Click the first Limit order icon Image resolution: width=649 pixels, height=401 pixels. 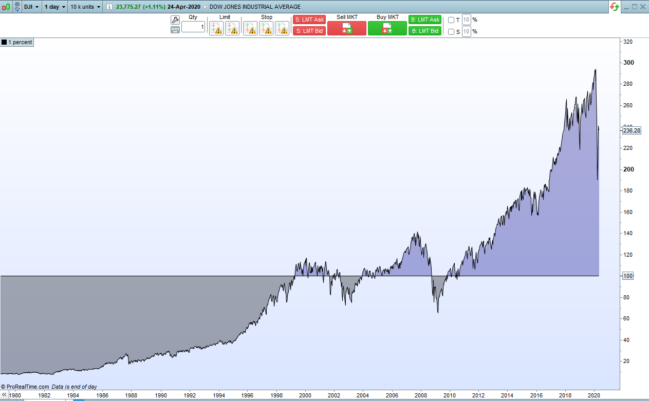click(x=216, y=28)
